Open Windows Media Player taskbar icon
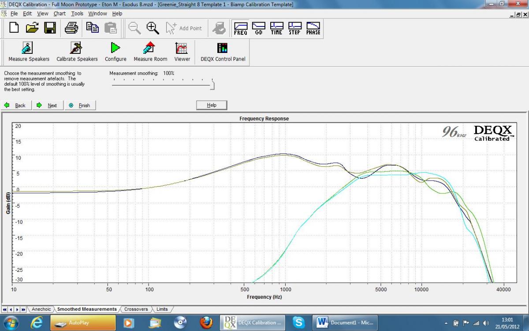Screen dimensions: 529x331 (x=128, y=323)
